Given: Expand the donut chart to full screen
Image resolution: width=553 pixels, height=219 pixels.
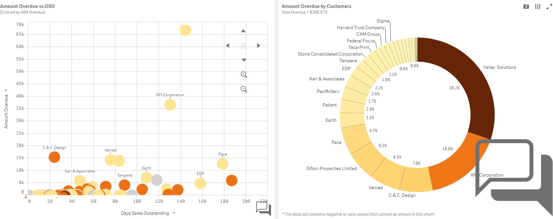Looking at the screenshot, I should pos(549,7).
